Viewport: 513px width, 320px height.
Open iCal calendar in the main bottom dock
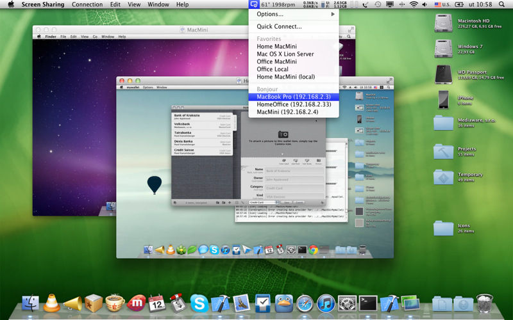(157, 303)
